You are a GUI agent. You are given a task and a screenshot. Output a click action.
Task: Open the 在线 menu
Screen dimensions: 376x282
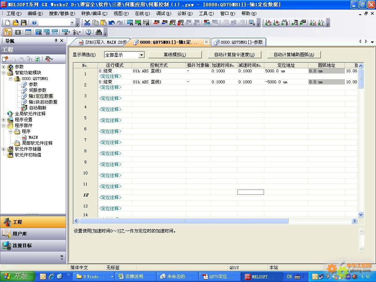coord(142,14)
